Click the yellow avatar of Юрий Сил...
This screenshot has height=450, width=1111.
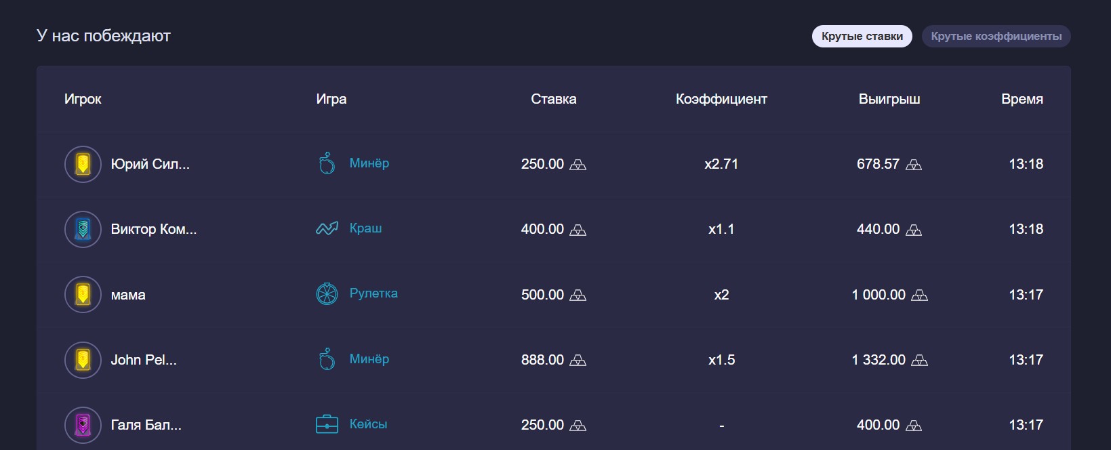coord(83,164)
